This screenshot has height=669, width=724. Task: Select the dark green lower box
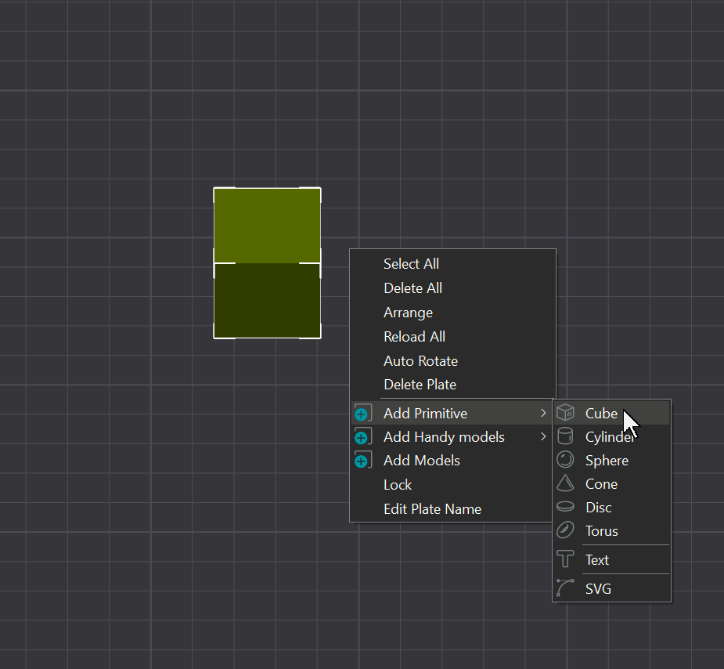[268, 301]
